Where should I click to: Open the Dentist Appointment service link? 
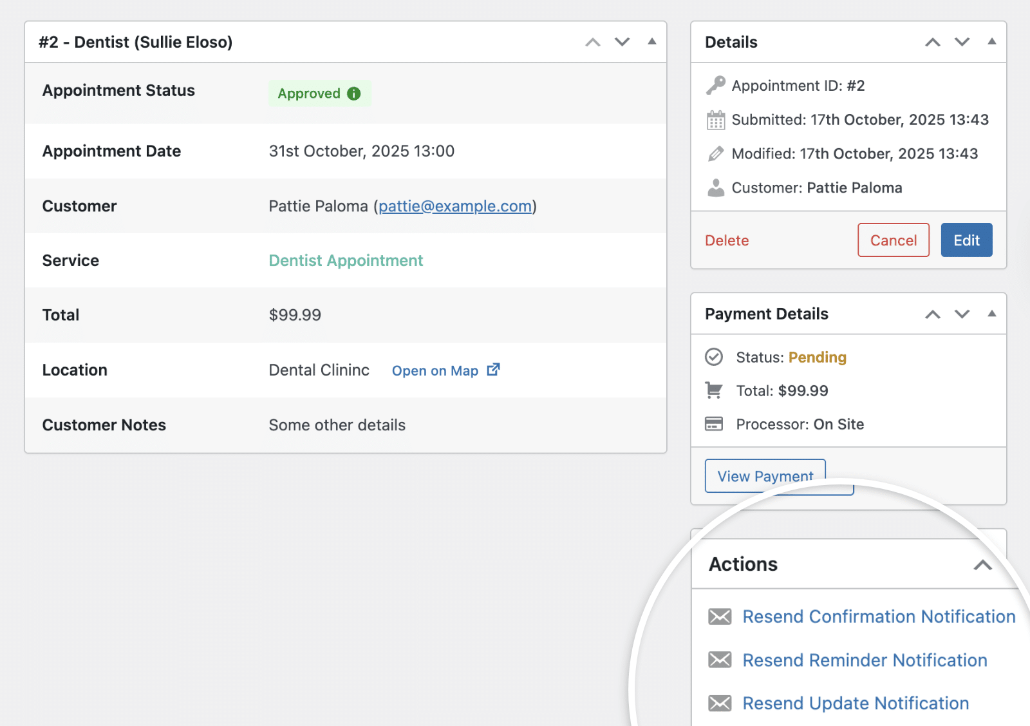[346, 260]
